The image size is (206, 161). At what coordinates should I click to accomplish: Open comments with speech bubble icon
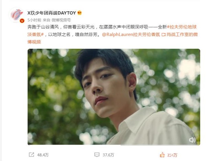(x=97, y=155)
